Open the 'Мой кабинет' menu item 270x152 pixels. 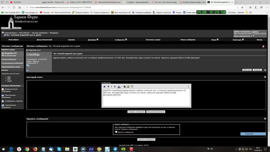pyautogui.click(x=13, y=40)
